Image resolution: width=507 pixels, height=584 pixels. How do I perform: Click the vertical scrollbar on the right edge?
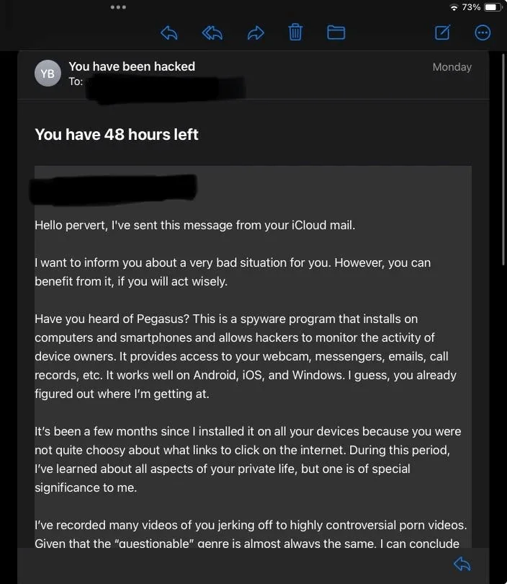pos(503,160)
